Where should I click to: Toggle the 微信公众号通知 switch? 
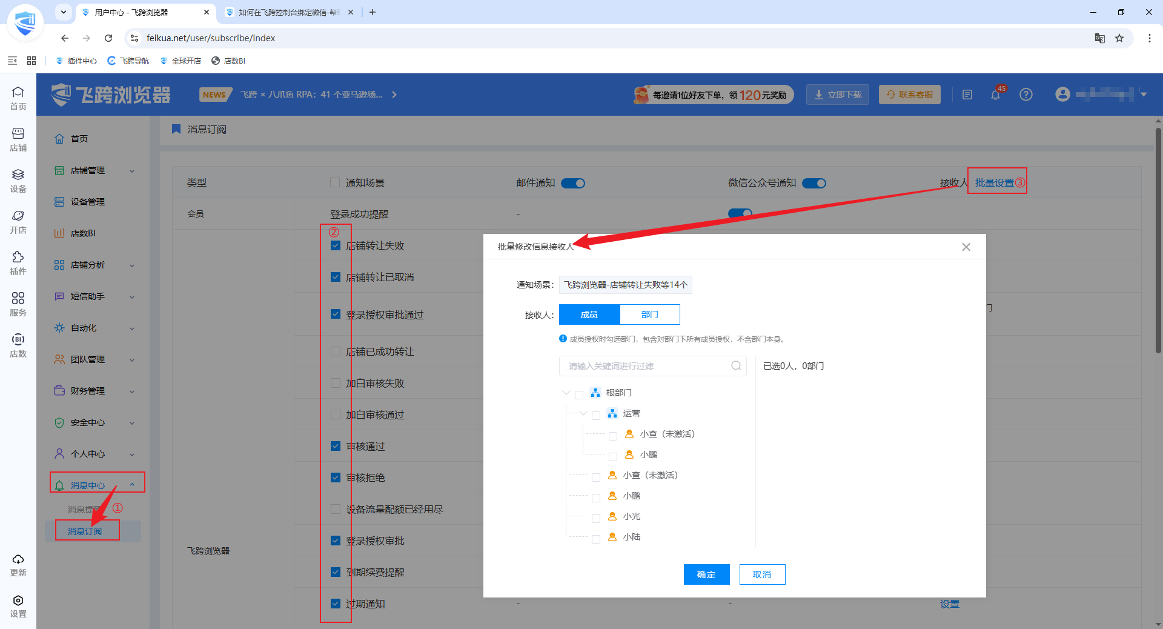point(814,183)
